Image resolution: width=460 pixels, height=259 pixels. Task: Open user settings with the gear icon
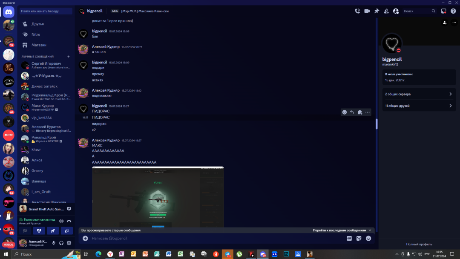[69, 243]
